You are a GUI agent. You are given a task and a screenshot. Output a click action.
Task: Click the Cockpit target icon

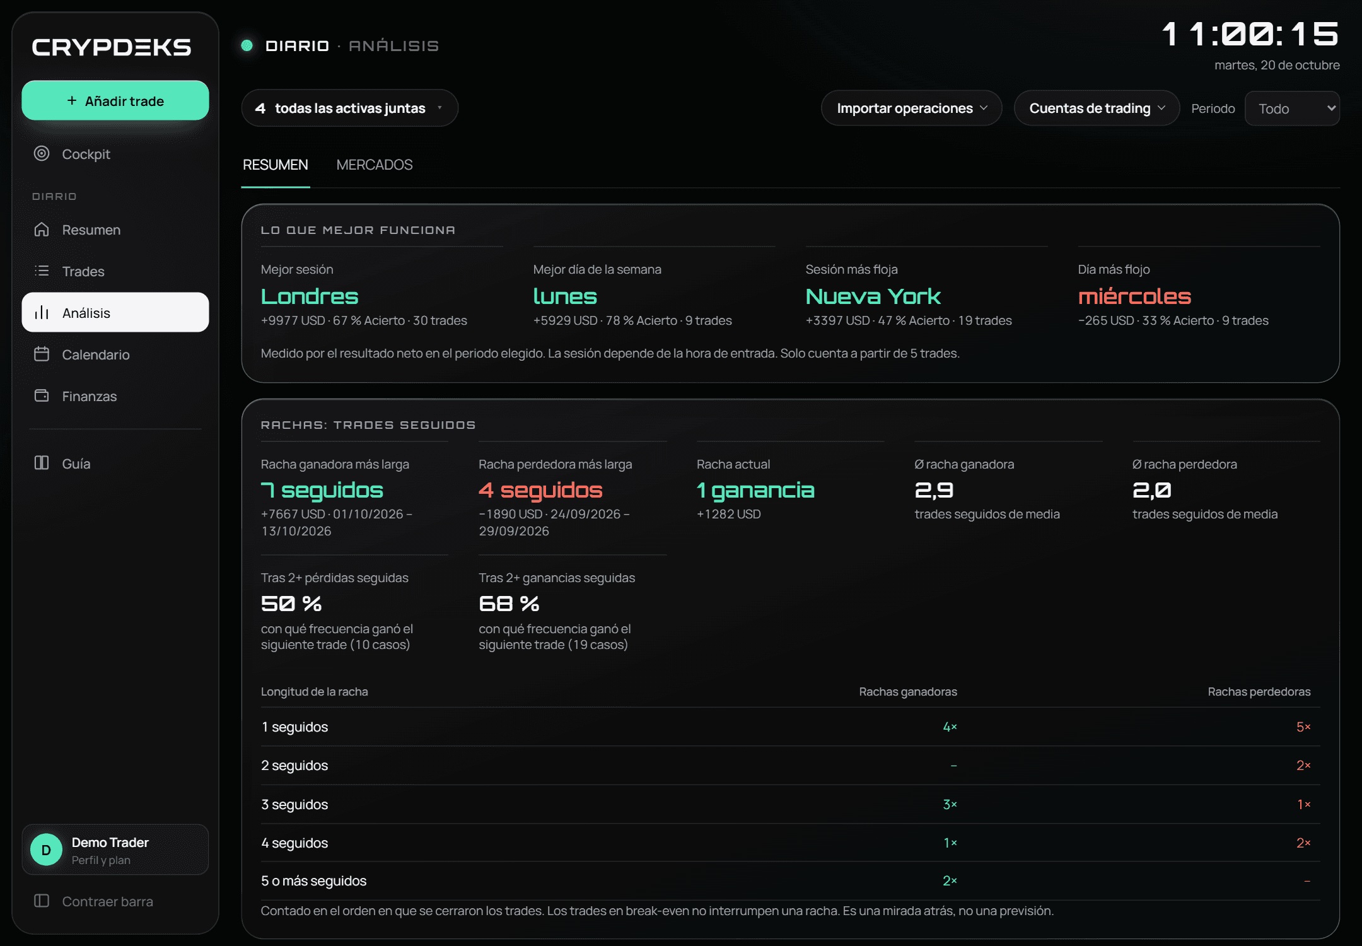42,153
